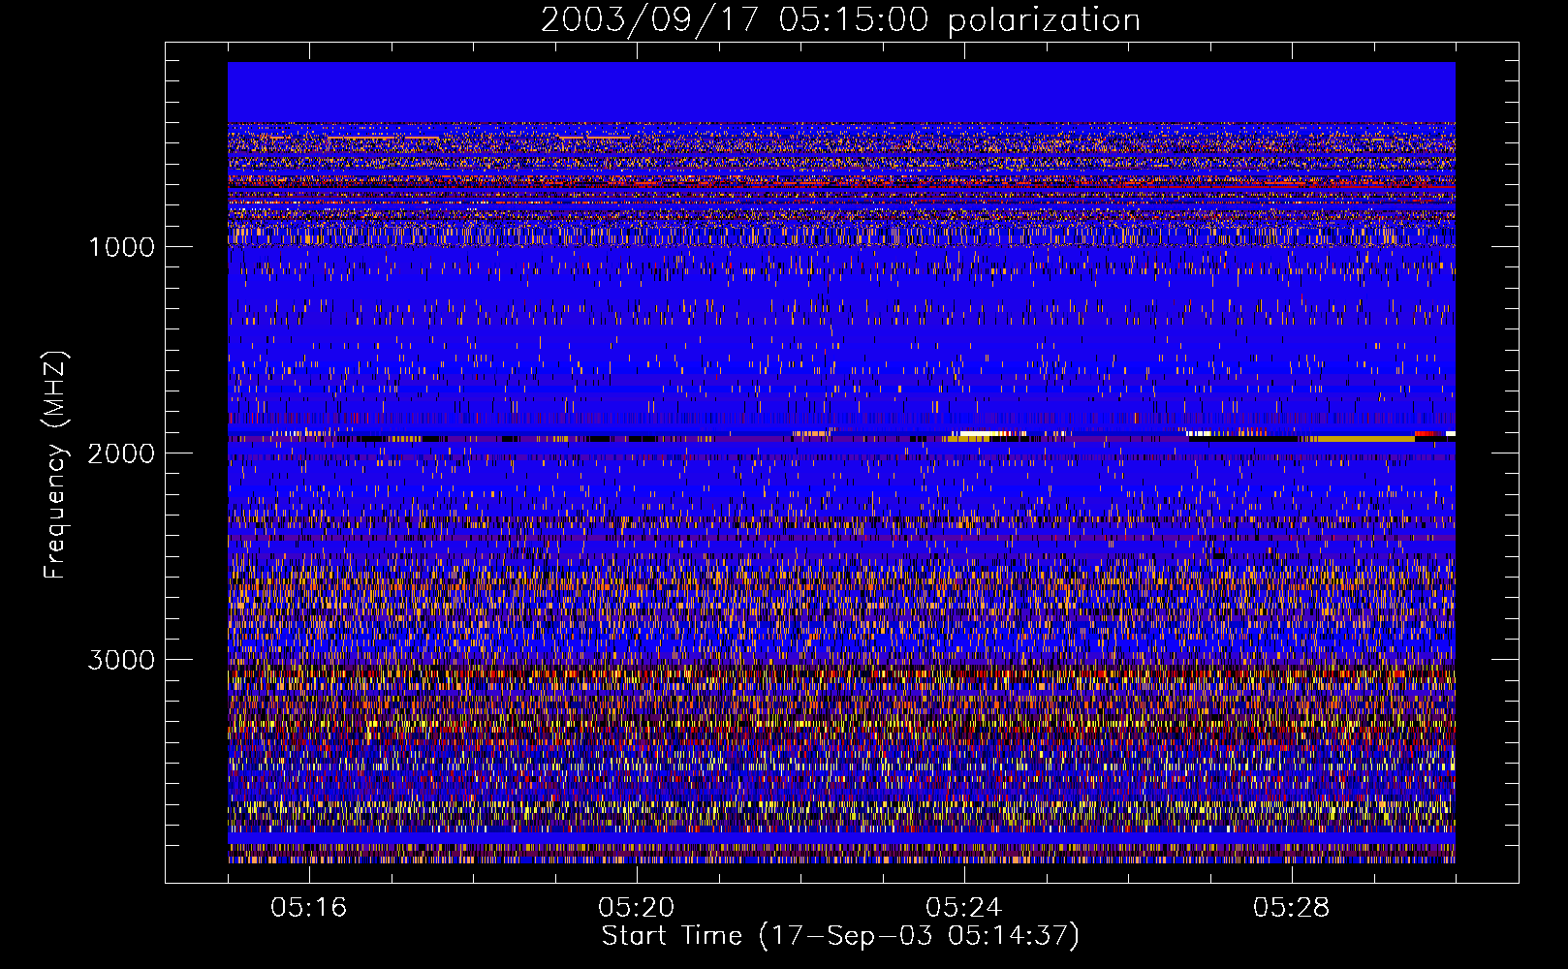This screenshot has width=1568, height=969.
Task: Click the 'Frequency (MHZ)' axis label
Action: point(55,465)
